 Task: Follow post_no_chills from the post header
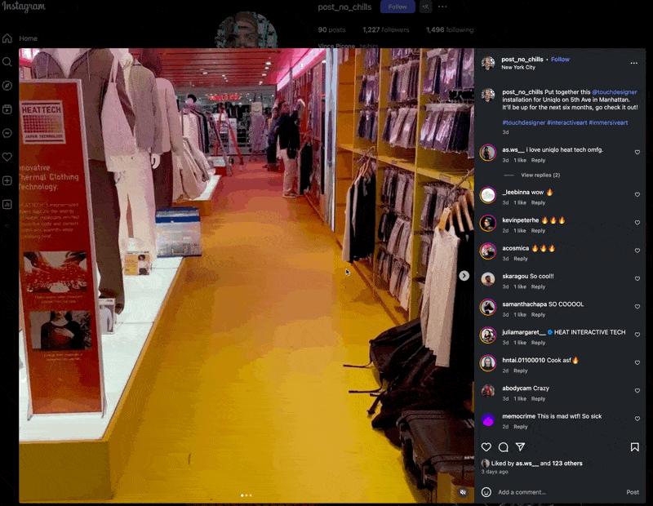click(x=560, y=60)
